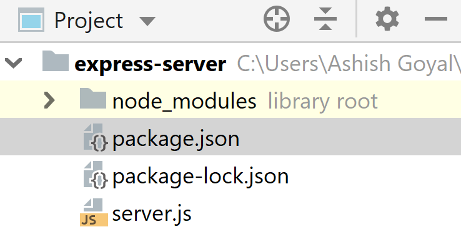Select the package.json file name
This screenshot has width=461, height=252.
pos(176,139)
